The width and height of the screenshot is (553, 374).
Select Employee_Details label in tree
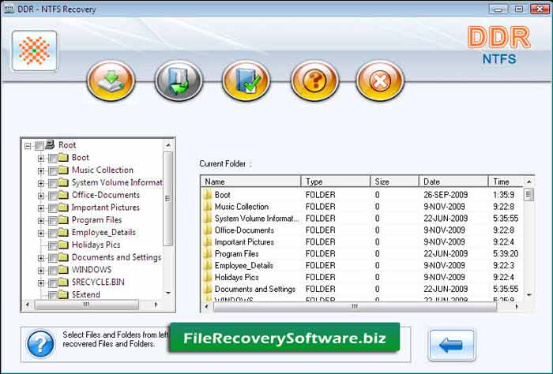click(x=103, y=233)
